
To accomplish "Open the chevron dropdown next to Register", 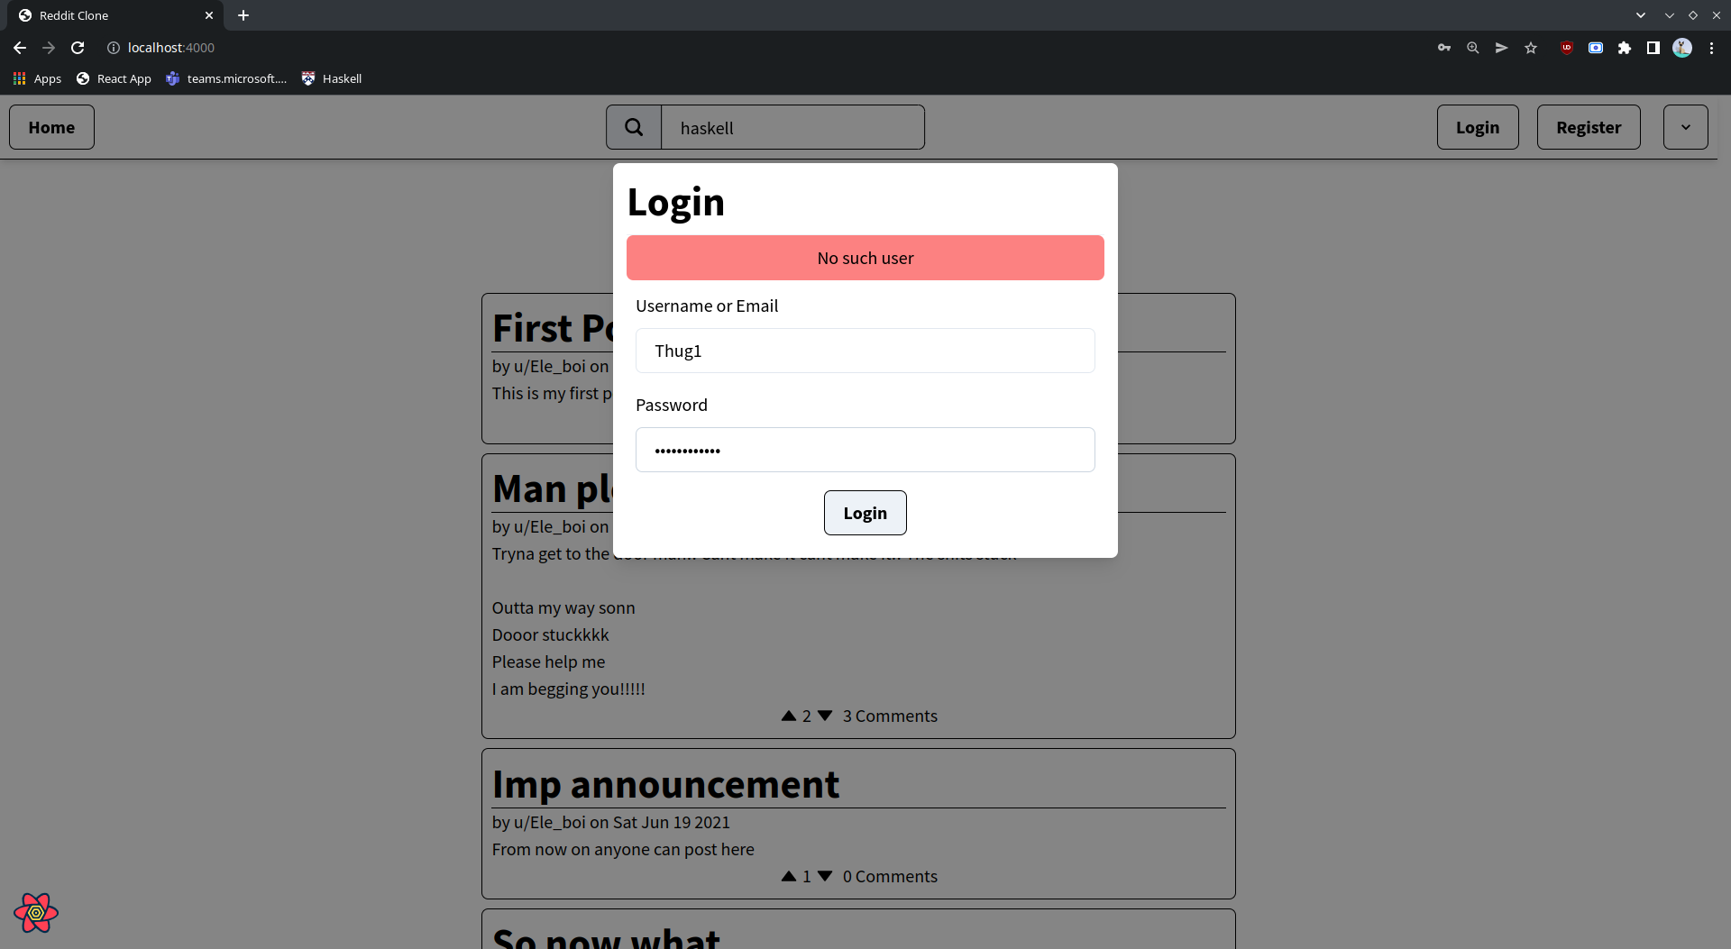I will pos(1685,127).
